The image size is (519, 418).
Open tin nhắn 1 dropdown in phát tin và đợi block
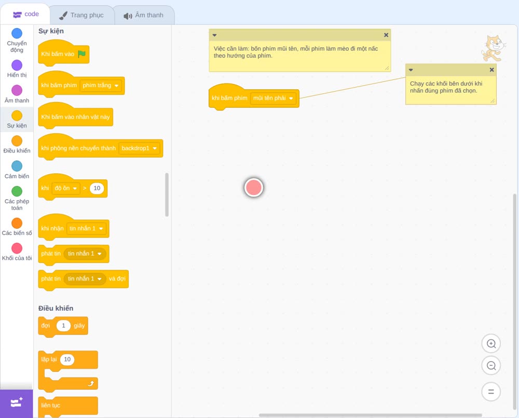coord(85,279)
